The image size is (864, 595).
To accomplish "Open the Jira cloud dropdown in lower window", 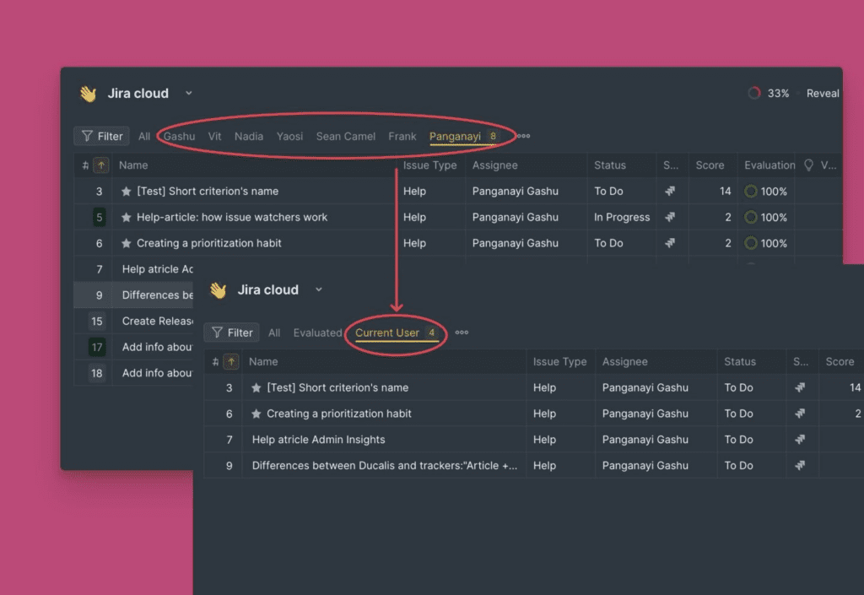I will point(319,289).
